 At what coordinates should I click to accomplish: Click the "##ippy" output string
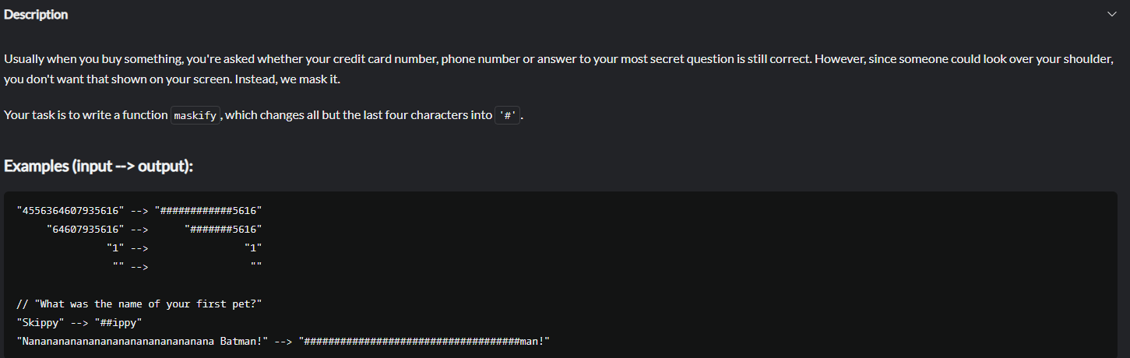(x=118, y=322)
